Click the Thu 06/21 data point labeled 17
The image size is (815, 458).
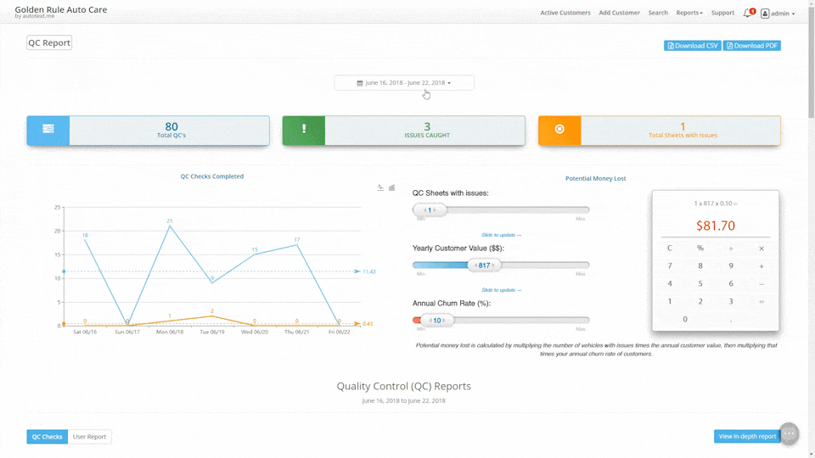(x=297, y=244)
